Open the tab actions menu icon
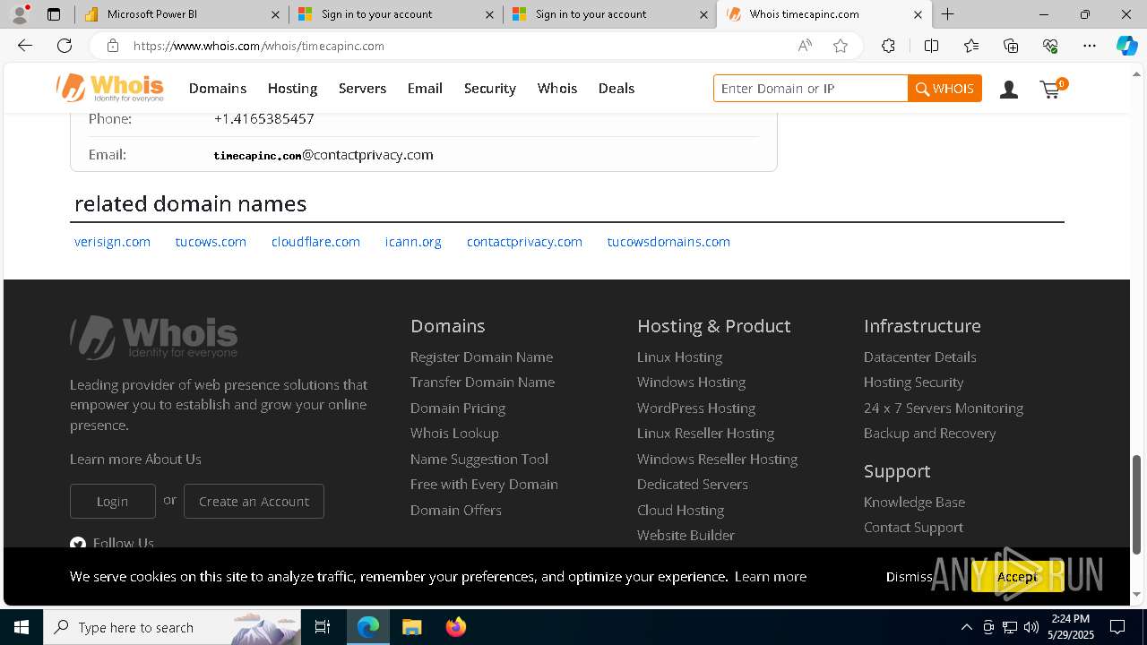Screen dimensions: 1147x645 coord(54,14)
